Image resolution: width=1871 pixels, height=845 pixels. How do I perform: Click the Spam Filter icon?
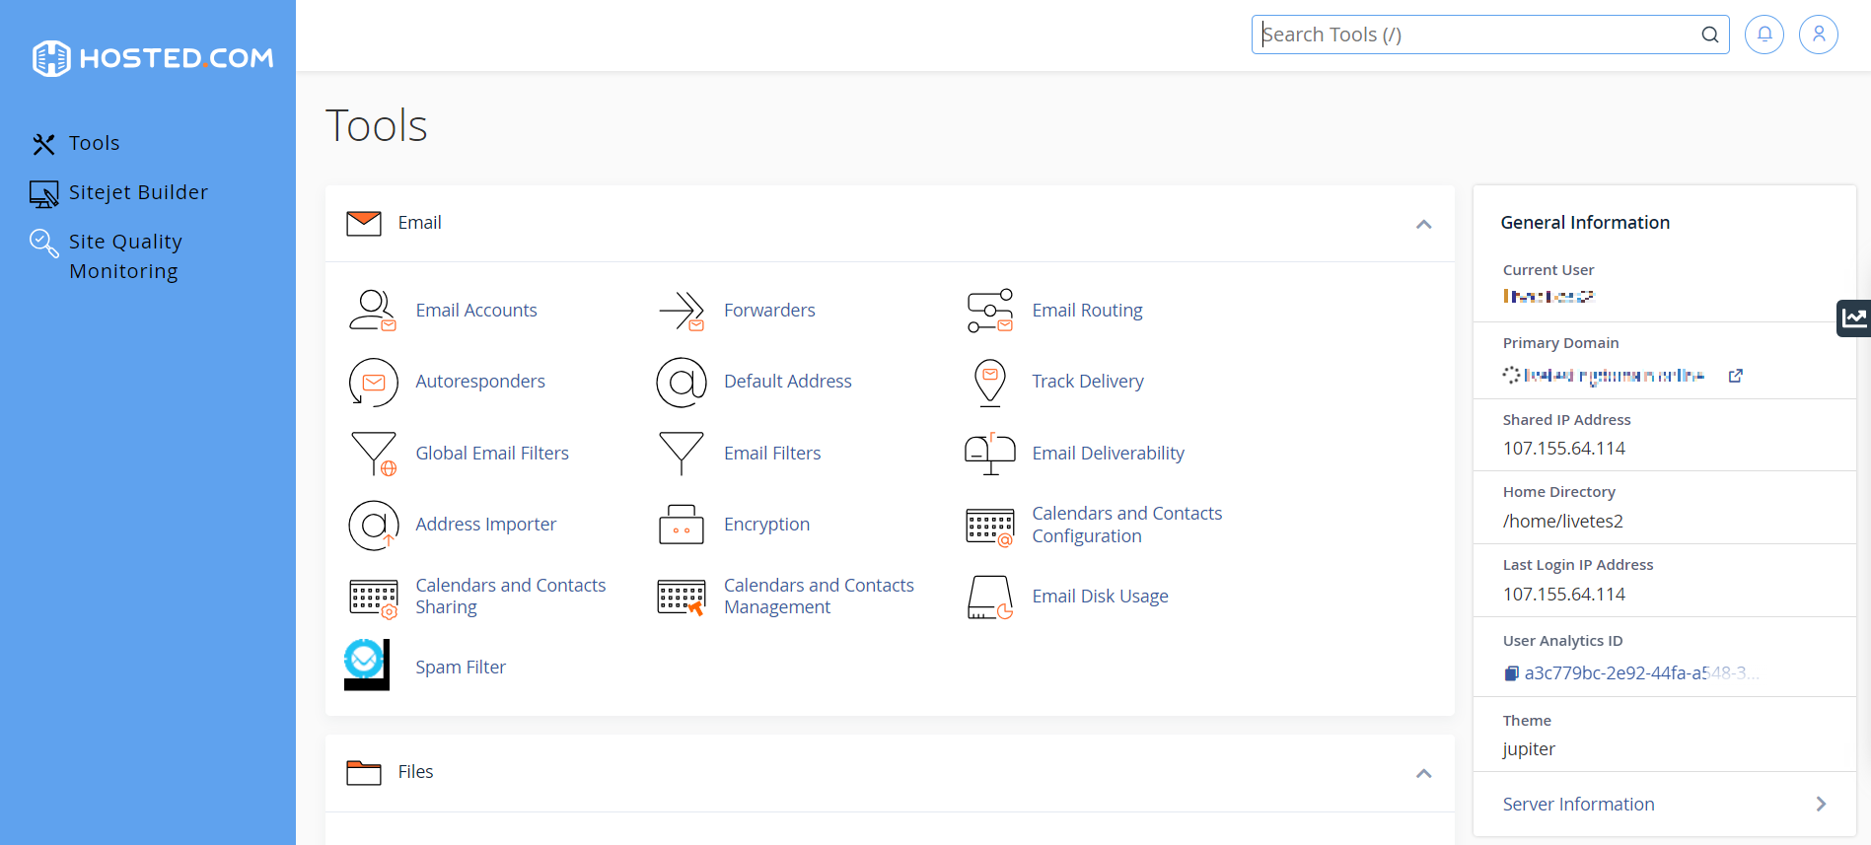pos(367,665)
